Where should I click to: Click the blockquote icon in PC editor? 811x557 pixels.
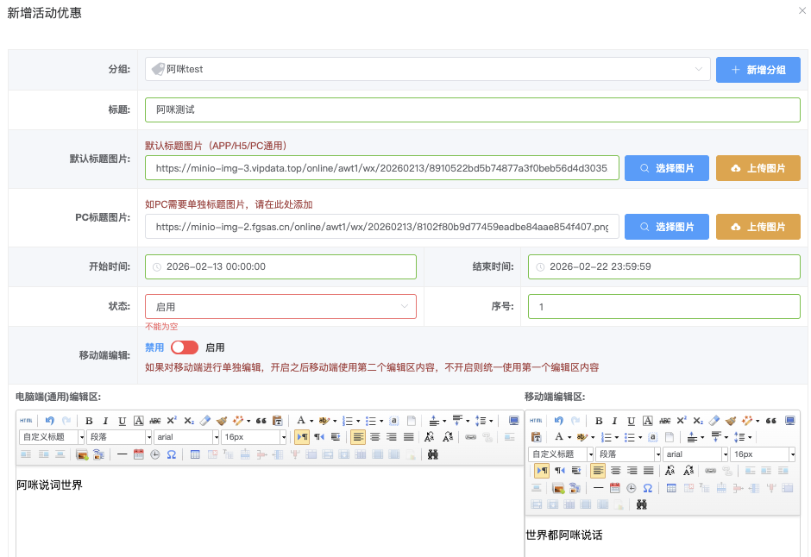(x=261, y=421)
